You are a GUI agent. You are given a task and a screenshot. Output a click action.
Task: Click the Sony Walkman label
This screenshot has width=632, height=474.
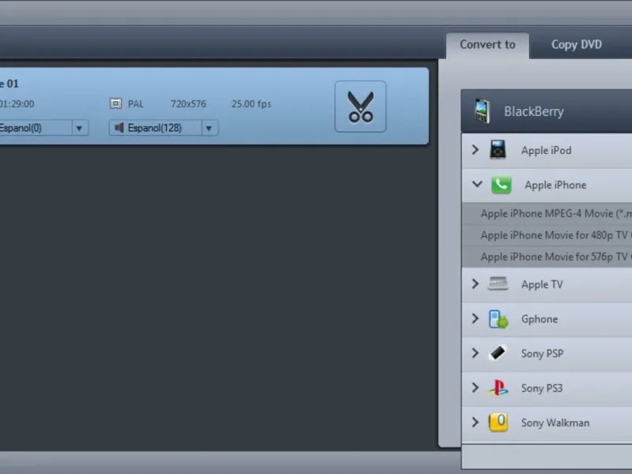(555, 423)
